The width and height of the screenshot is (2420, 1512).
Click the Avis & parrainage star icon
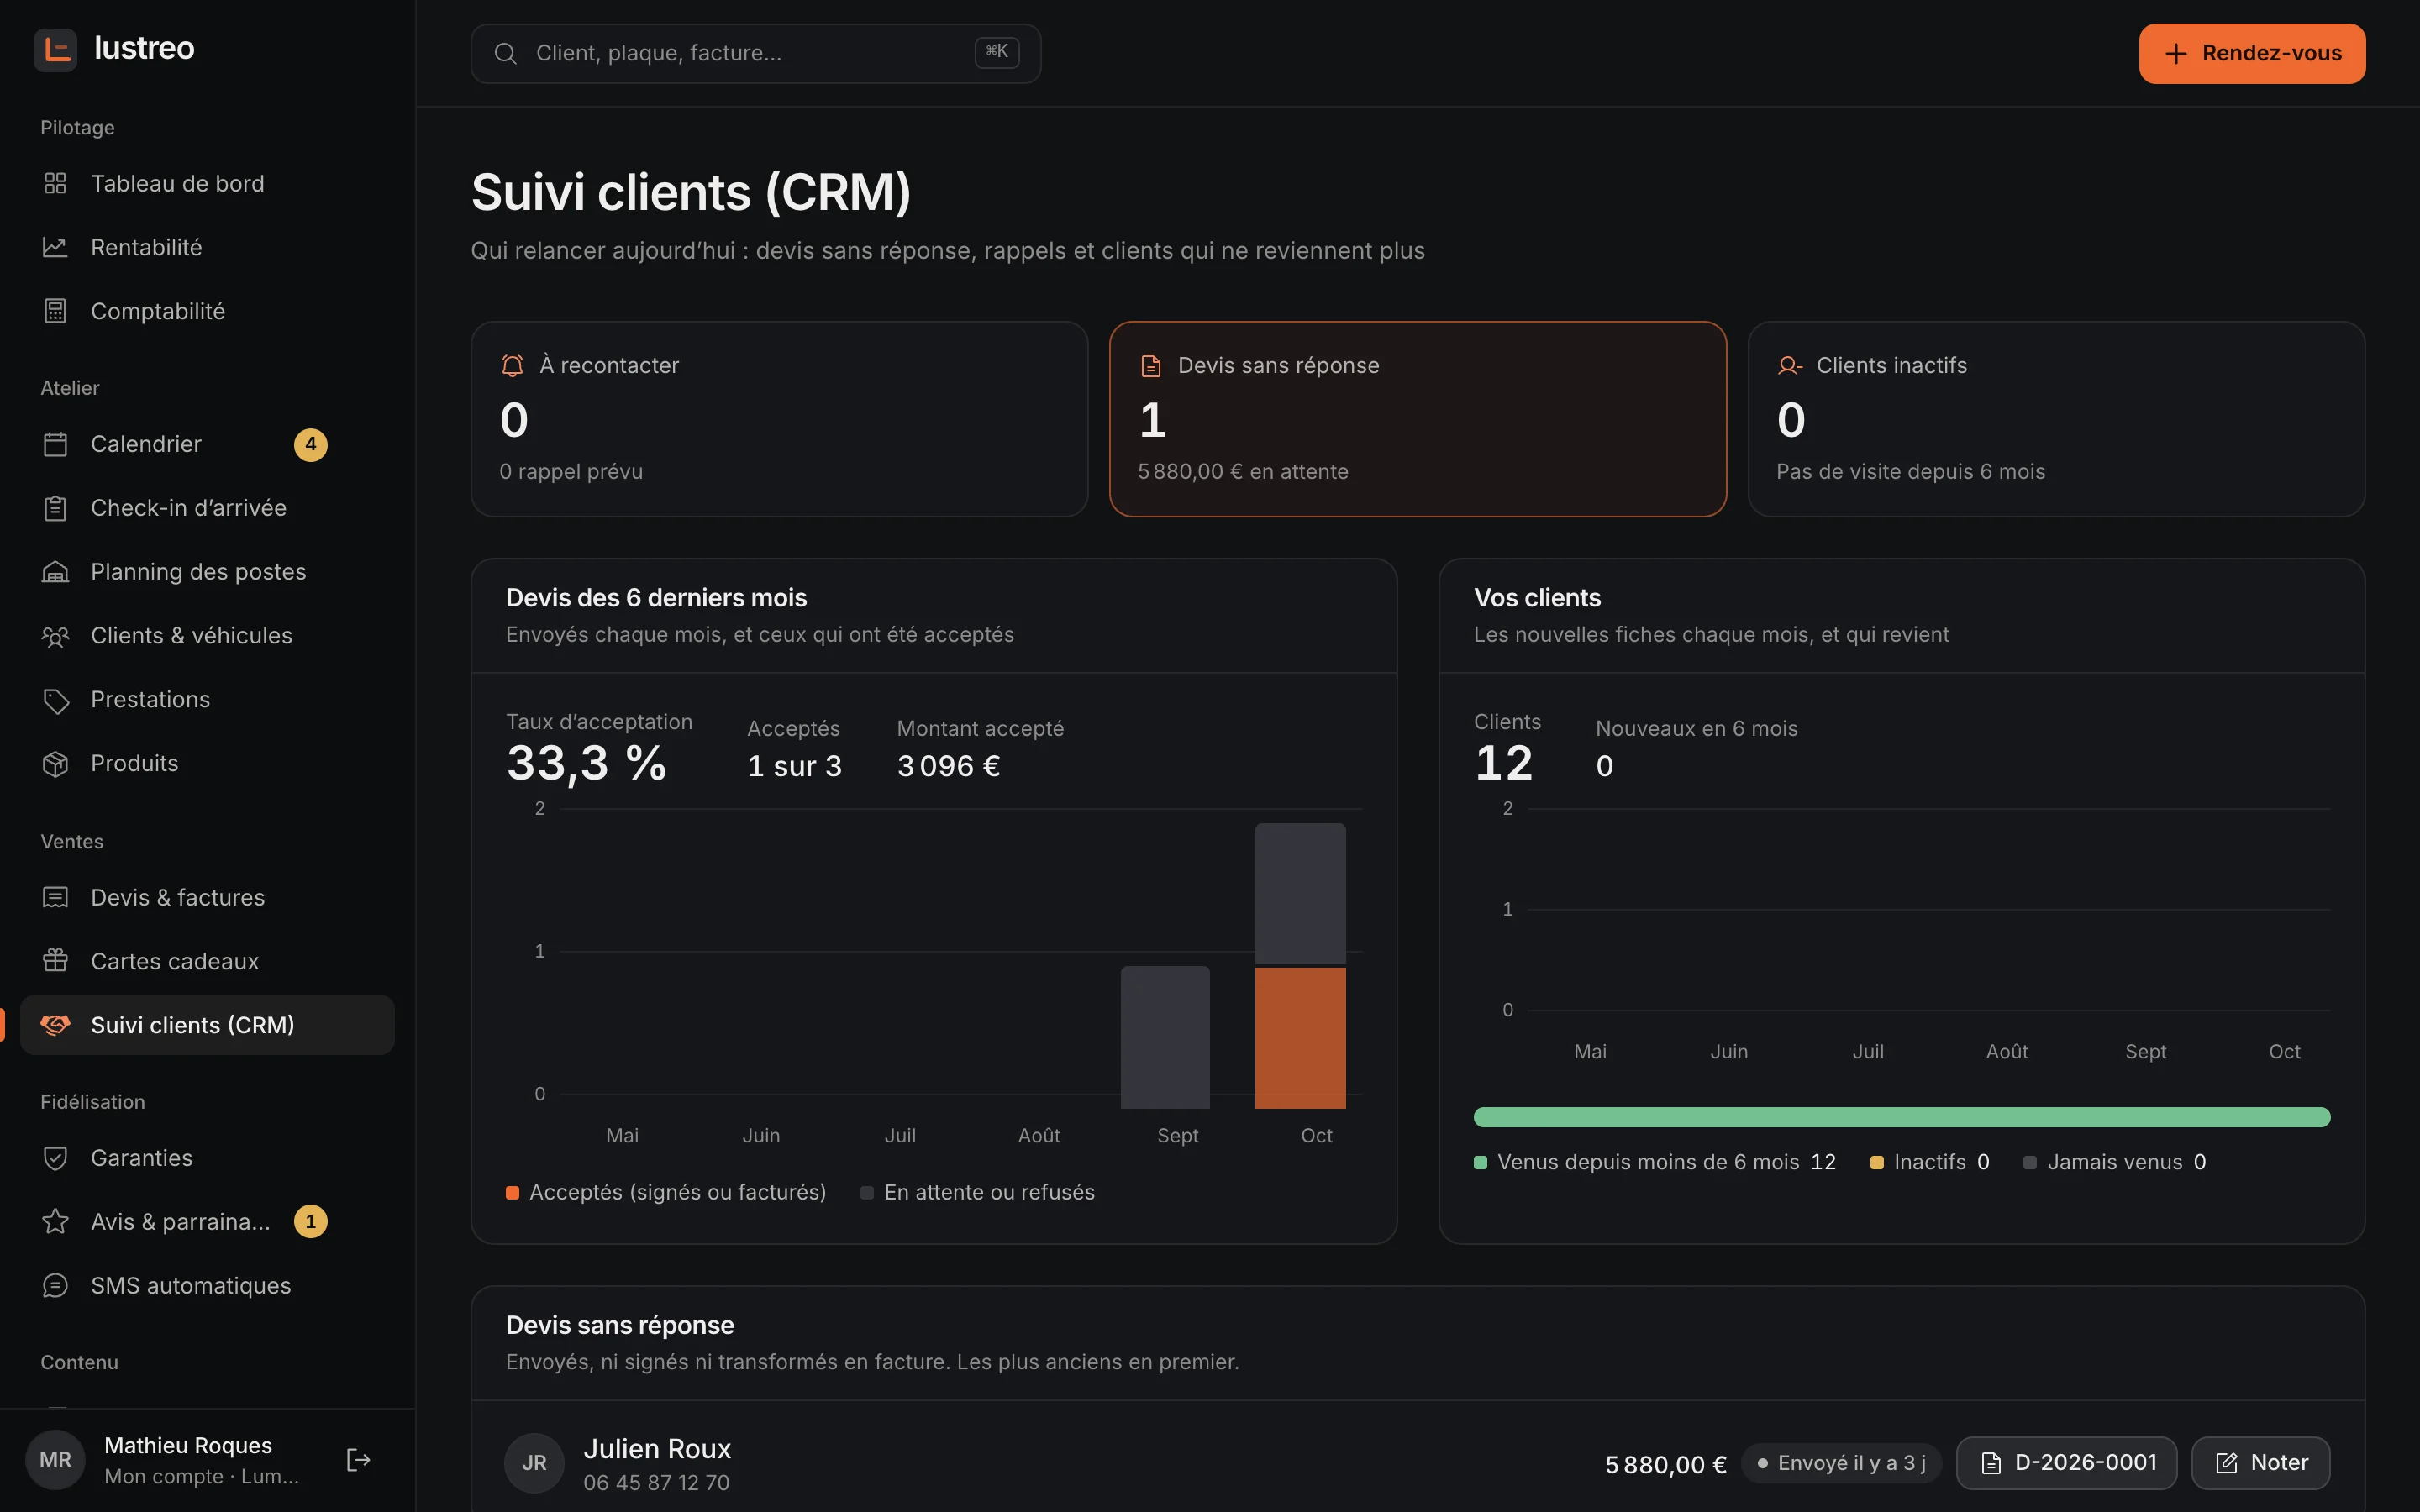(55, 1222)
